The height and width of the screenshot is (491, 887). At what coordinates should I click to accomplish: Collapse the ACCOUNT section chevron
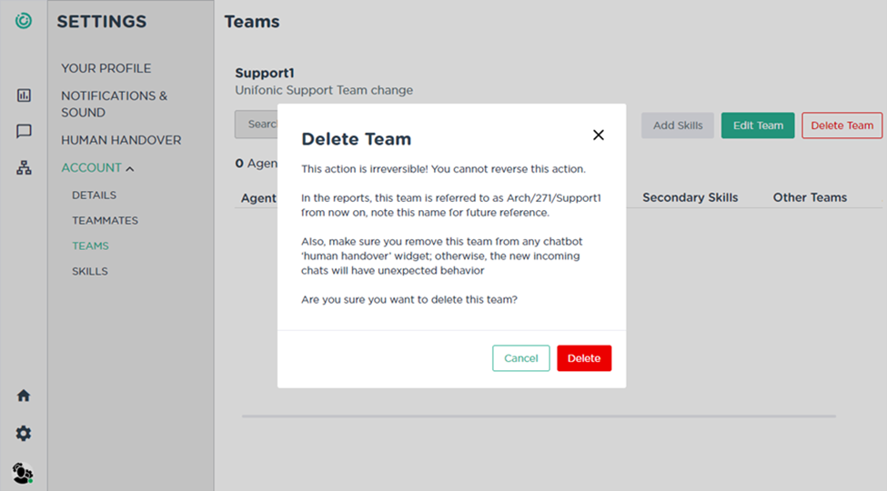(x=130, y=168)
